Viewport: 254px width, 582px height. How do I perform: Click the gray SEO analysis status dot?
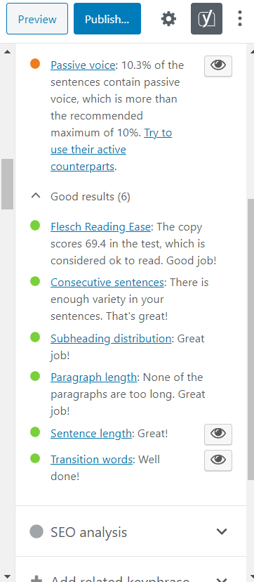[x=36, y=531]
